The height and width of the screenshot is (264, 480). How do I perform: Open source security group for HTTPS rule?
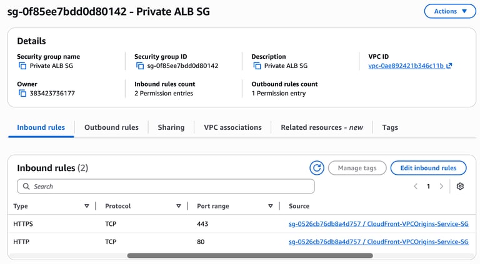tap(378, 223)
